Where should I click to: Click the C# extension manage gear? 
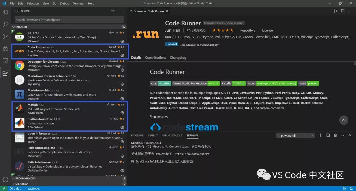122,41
